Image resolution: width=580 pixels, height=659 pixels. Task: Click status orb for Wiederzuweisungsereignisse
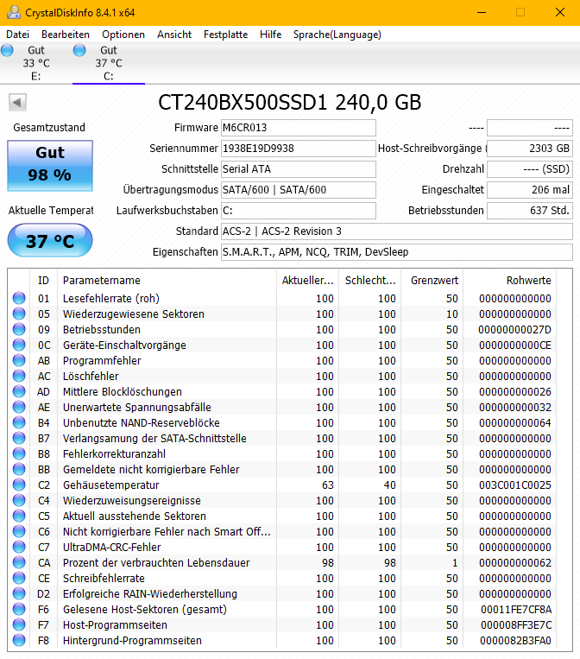19,500
